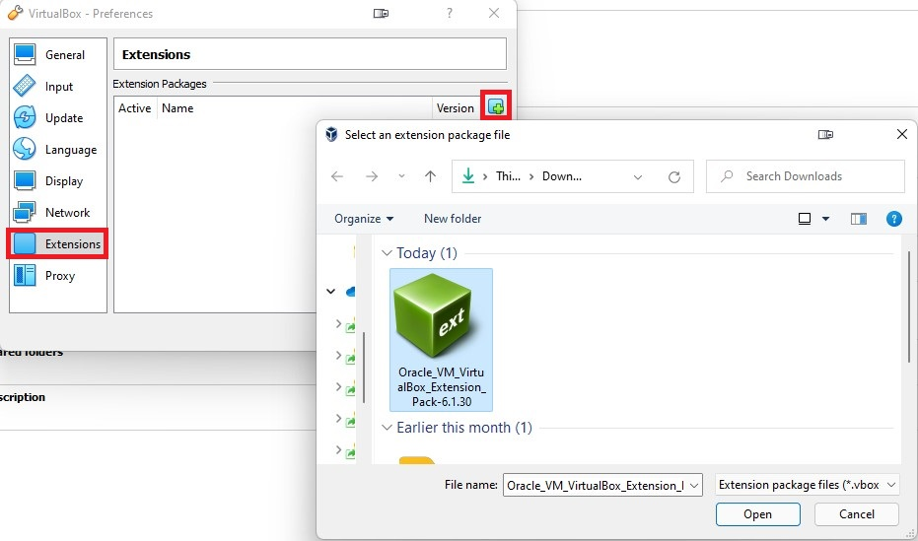
Task: Open the Input preferences section
Action: (57, 87)
